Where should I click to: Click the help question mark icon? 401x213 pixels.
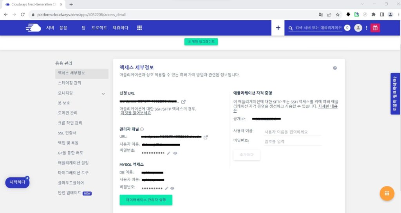[335, 68]
